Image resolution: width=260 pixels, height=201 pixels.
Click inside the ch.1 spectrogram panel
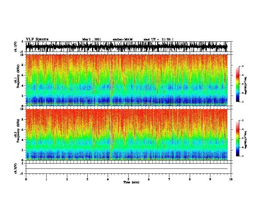pyautogui.click(x=127, y=80)
